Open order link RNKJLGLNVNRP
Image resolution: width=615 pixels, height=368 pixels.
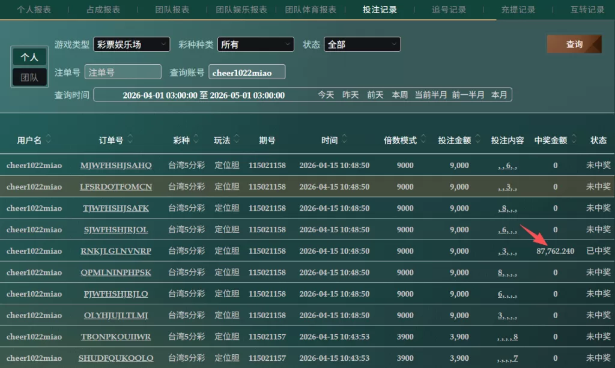pos(116,251)
